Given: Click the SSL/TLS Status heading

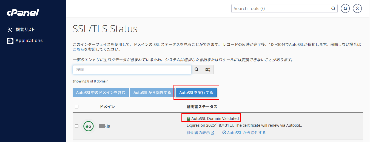Looking at the screenshot, I should (x=105, y=29).
